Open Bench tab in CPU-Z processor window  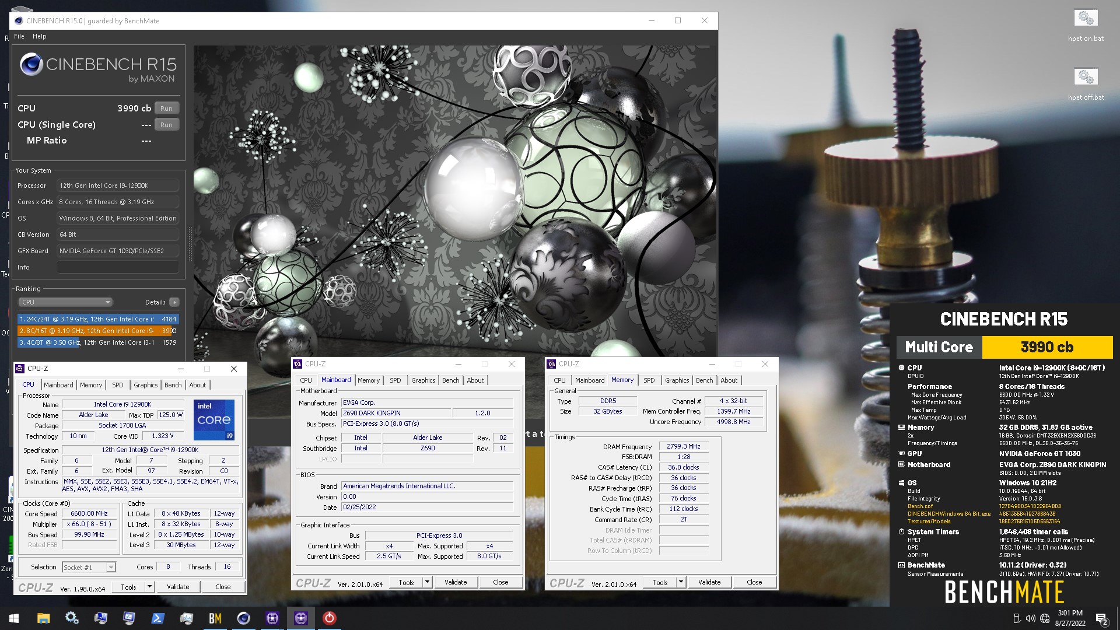(173, 385)
